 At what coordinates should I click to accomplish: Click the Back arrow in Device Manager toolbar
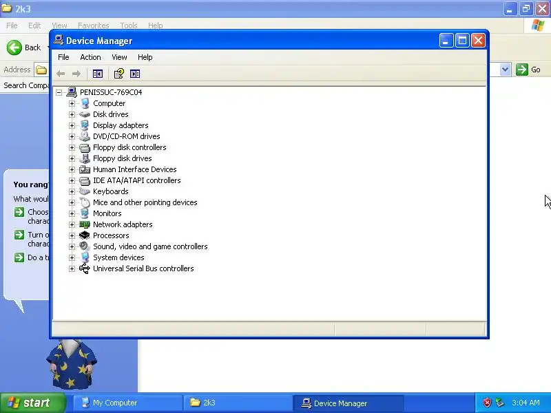coord(61,74)
